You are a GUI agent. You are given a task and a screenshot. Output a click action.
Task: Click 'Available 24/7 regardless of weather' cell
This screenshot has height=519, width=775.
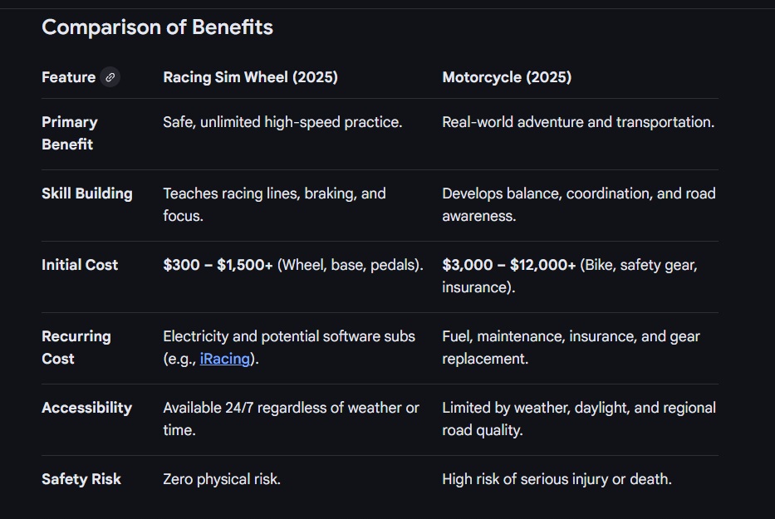pyautogui.click(x=291, y=408)
